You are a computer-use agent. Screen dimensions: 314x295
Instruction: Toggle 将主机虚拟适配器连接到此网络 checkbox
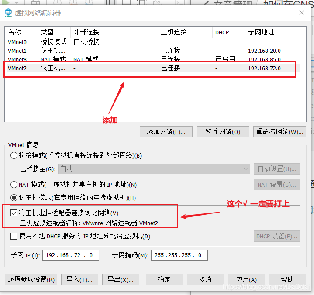14,213
